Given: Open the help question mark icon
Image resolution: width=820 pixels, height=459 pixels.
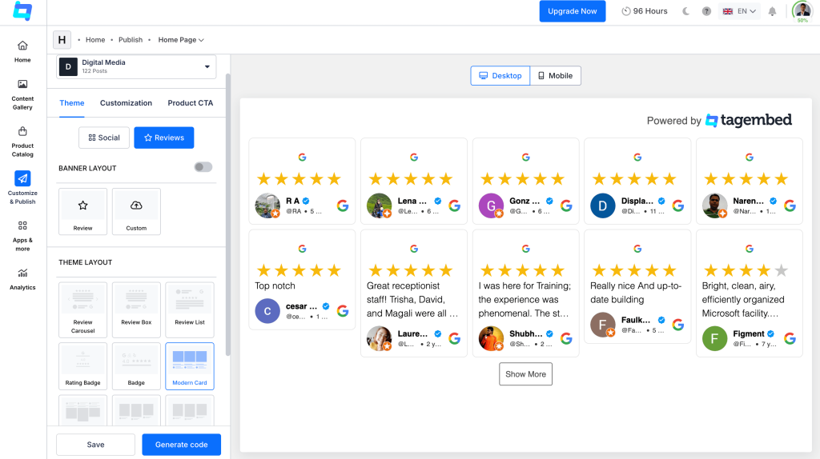Looking at the screenshot, I should point(706,11).
